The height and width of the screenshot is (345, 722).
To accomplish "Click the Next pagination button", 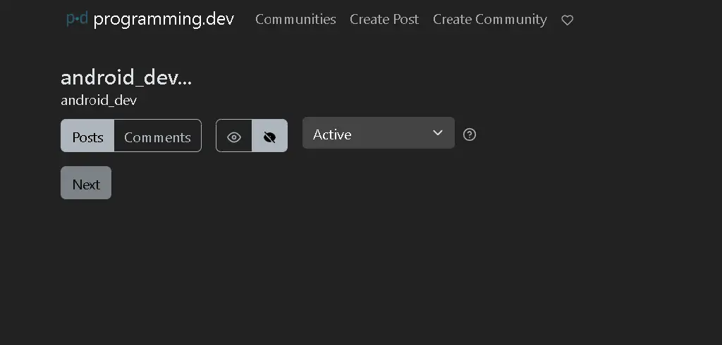I will coord(86,182).
